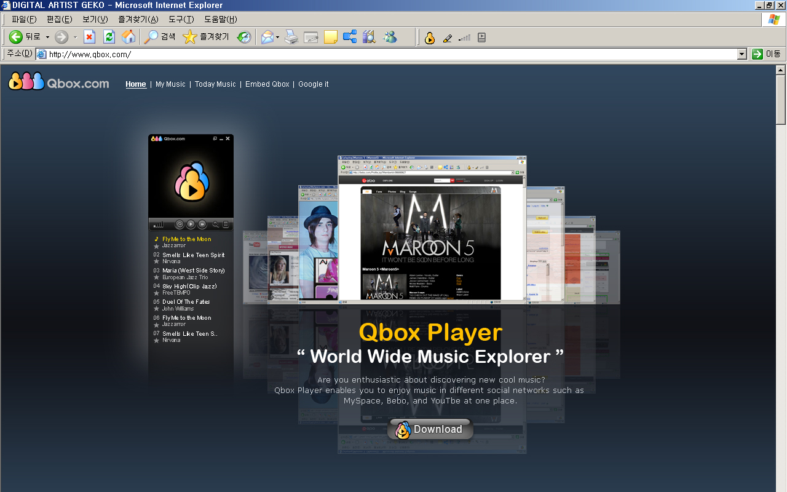
Task: Open the forward button history dropdown arrow
Action: pyautogui.click(x=75, y=37)
